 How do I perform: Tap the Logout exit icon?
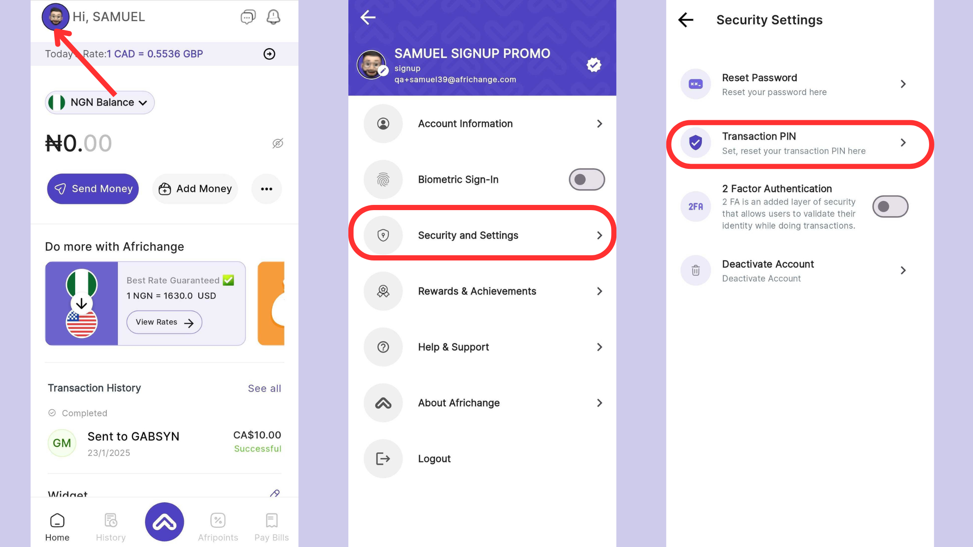tap(383, 459)
